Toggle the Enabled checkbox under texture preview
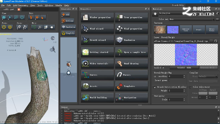220x124 pixels. pyautogui.click(x=163, y=68)
